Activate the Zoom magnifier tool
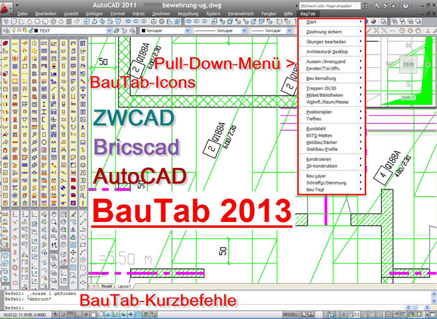Image resolution: width=437 pixels, height=319 pixels. [54, 222]
